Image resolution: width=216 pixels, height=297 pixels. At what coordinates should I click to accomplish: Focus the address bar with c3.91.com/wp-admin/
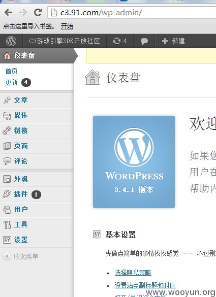(x=132, y=13)
